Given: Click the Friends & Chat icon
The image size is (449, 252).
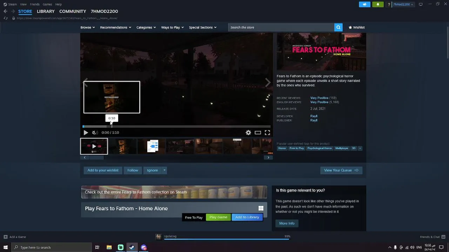Looking at the screenshot, I should tap(443, 237).
